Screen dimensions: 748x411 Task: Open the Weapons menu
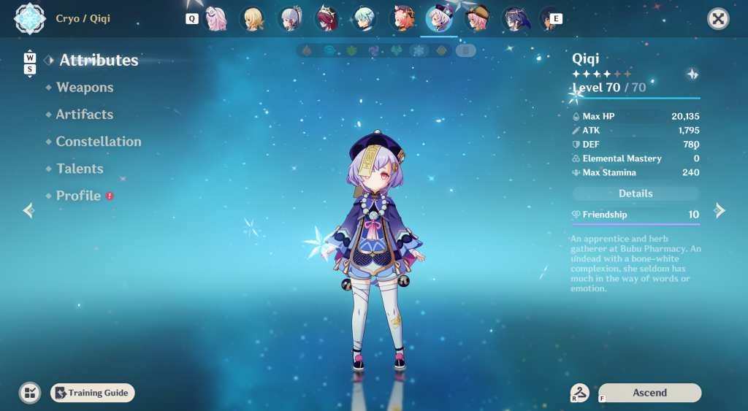click(x=85, y=88)
